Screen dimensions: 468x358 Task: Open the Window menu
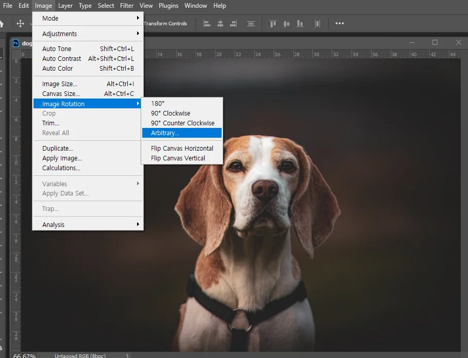click(196, 6)
